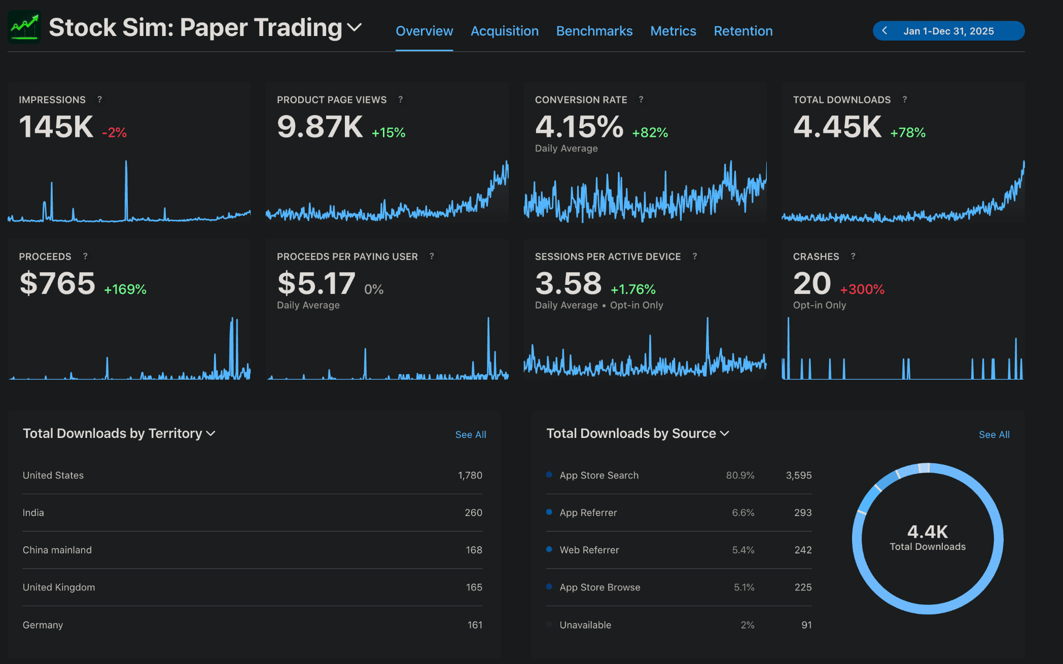This screenshot has width=1063, height=664.
Task: Click the 4.4K Total Downloads donut center
Action: [928, 537]
